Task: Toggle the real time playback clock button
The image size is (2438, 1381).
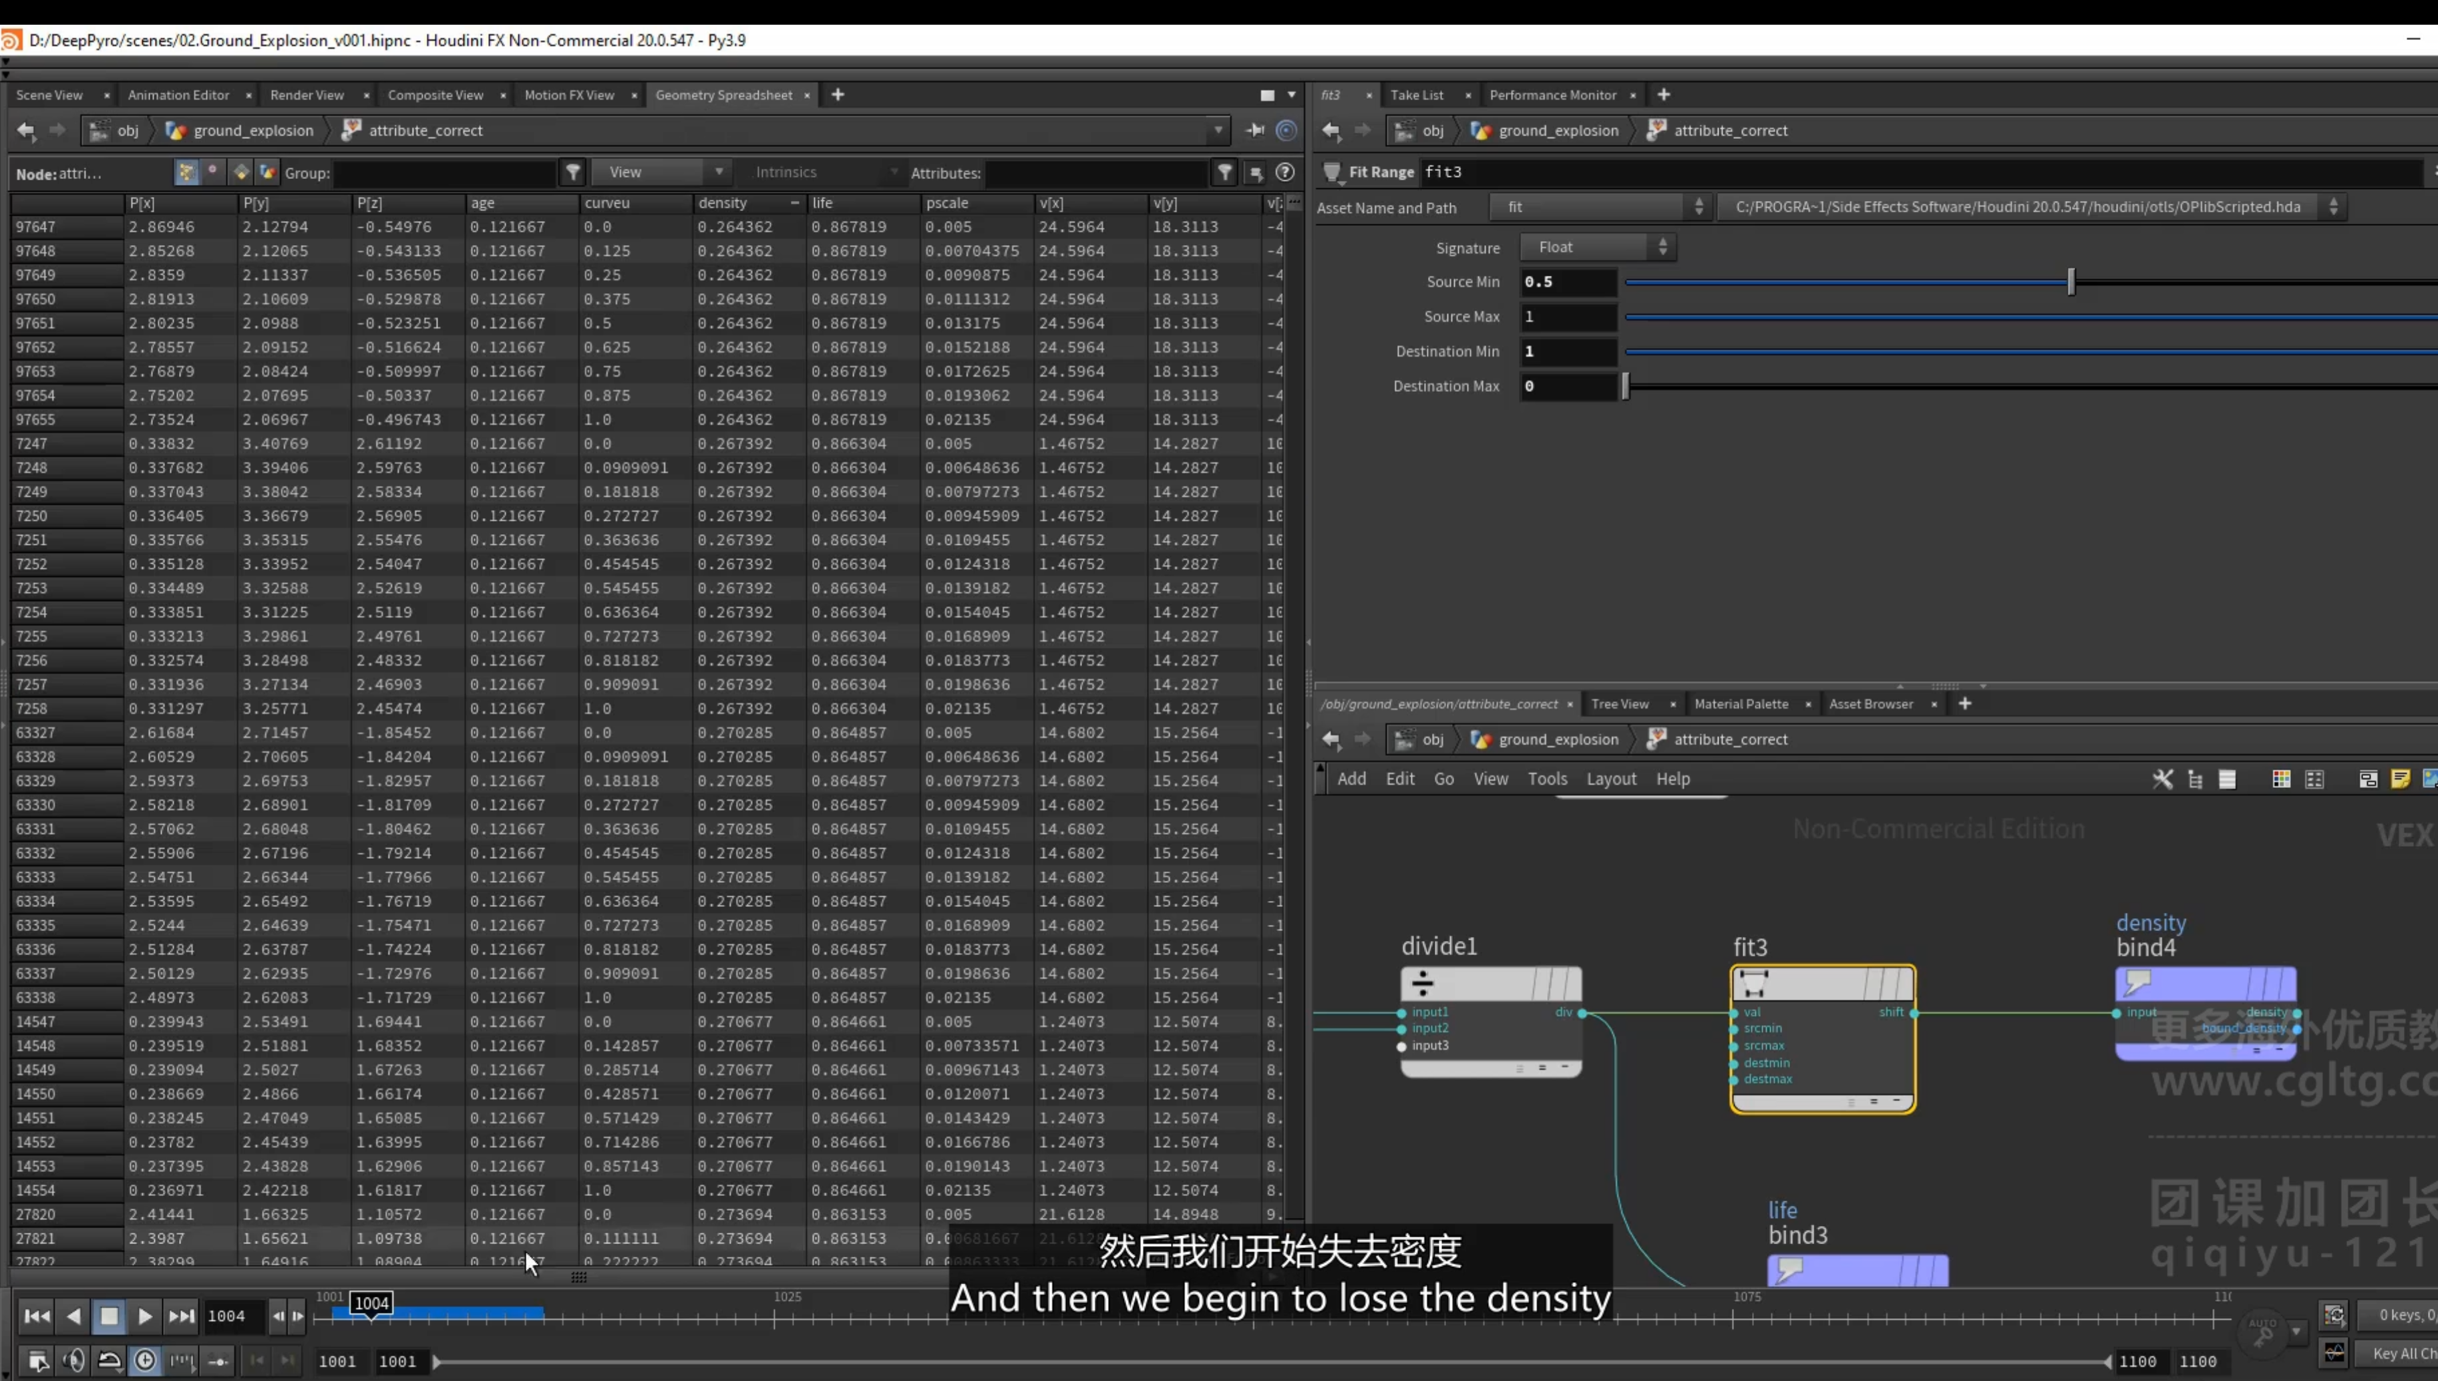Action: click(x=144, y=1360)
